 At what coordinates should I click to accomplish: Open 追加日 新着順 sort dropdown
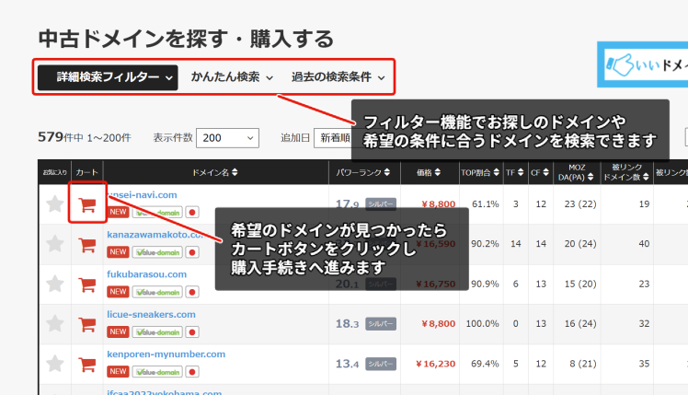coord(333,138)
